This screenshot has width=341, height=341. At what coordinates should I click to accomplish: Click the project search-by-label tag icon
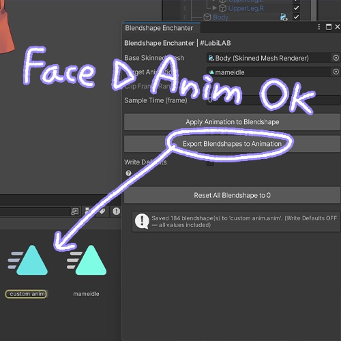coord(102,211)
